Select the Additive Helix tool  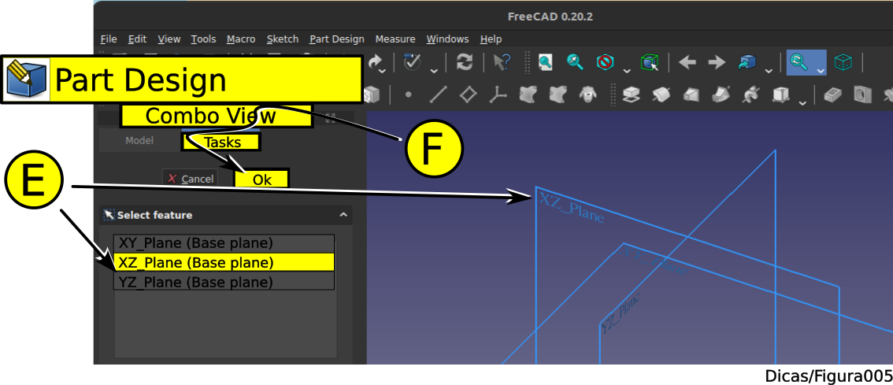tap(750, 94)
